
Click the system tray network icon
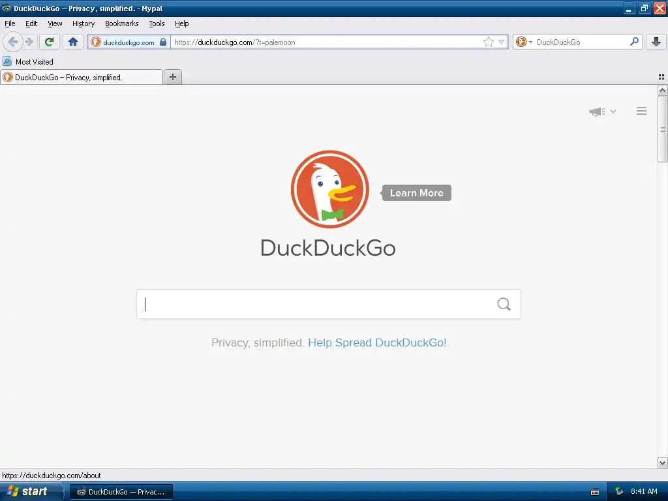619,491
